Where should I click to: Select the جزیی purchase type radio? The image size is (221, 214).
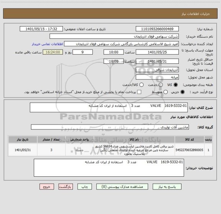(x=183, y=92)
